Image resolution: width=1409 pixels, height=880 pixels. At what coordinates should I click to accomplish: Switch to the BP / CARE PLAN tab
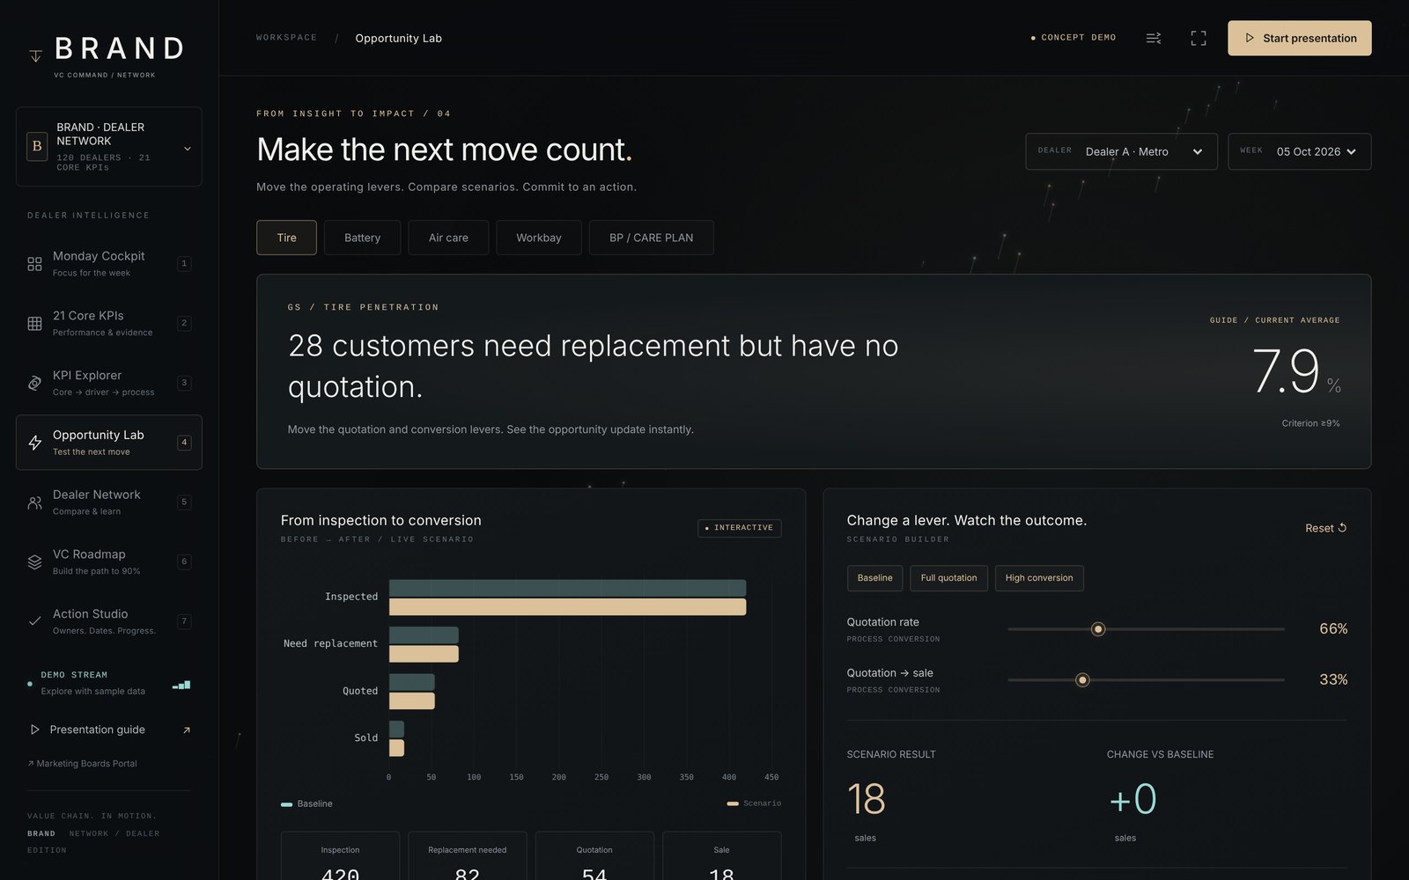click(651, 238)
